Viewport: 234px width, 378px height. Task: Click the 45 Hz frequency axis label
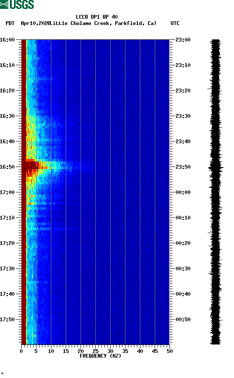click(155, 351)
